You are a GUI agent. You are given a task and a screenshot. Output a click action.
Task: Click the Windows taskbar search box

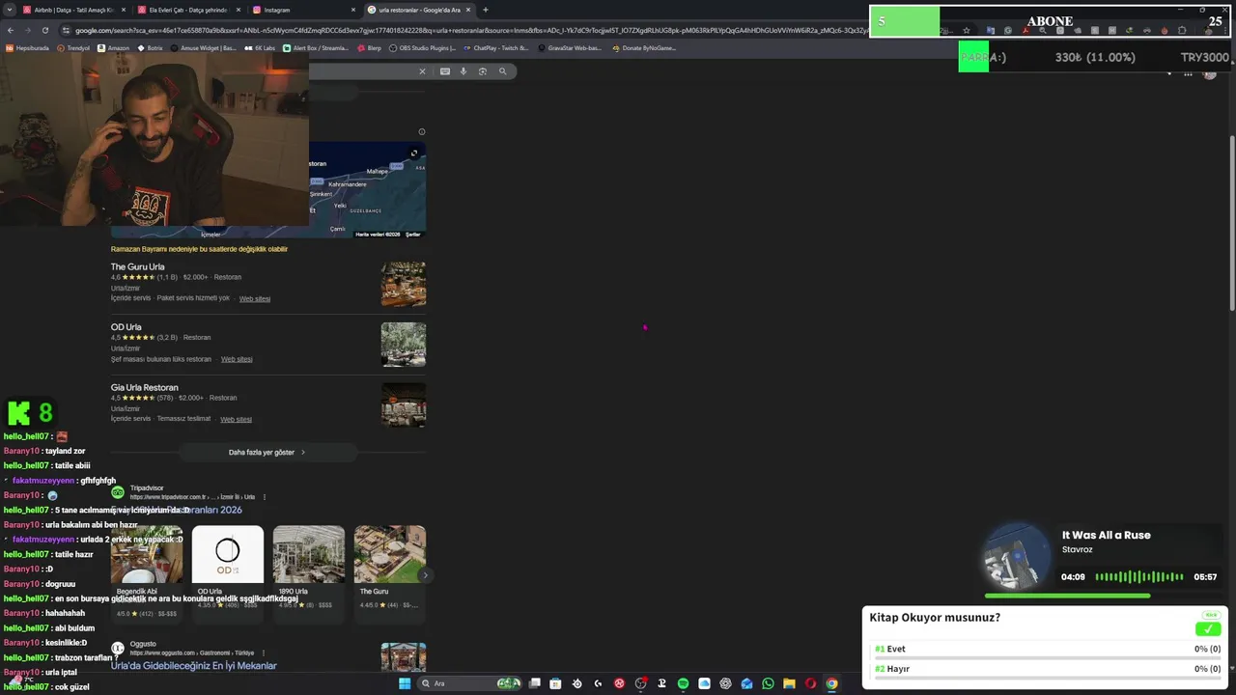pos(471,683)
